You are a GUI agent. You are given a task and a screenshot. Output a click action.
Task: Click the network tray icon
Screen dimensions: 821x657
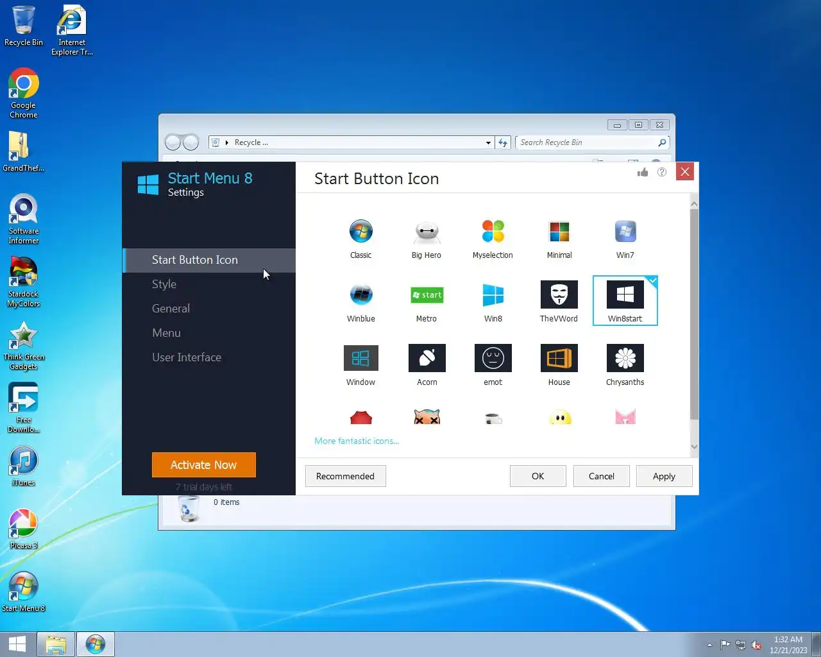[741, 645]
